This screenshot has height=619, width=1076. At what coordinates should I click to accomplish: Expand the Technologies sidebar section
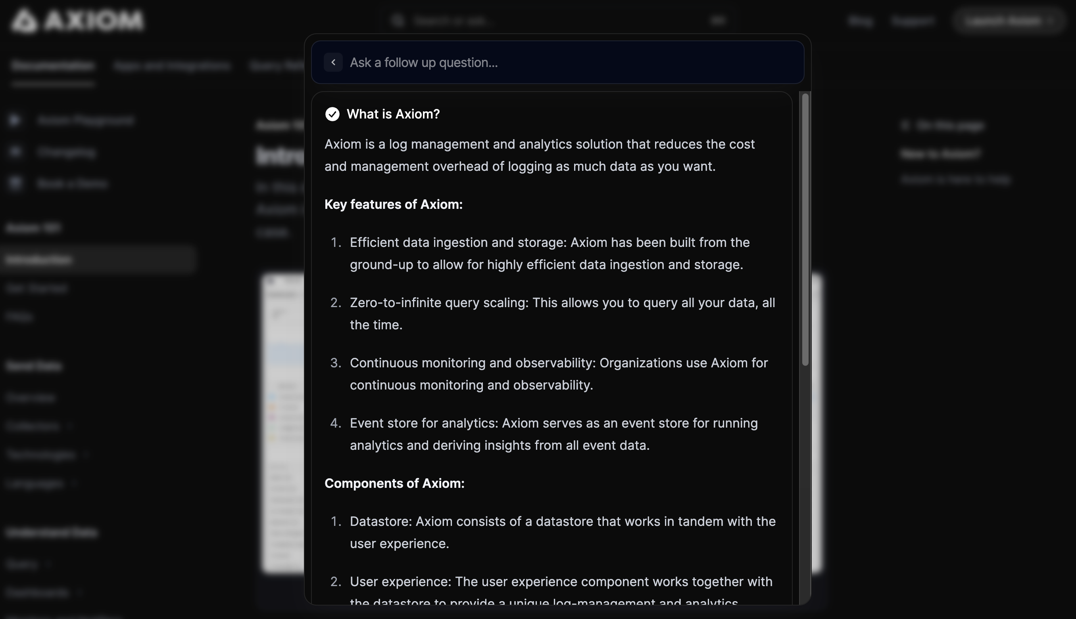pyautogui.click(x=48, y=455)
